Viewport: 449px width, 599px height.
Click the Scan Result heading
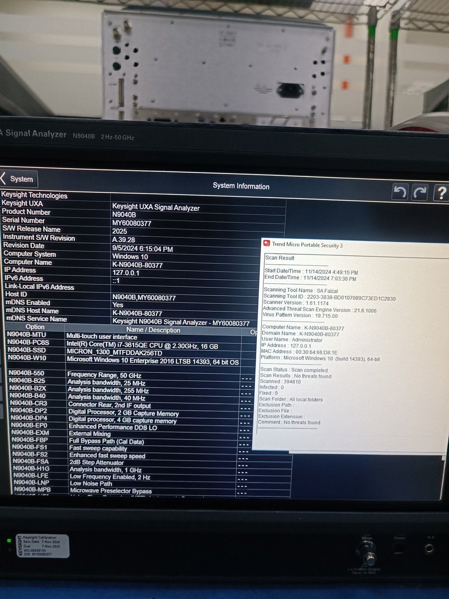pos(280,258)
